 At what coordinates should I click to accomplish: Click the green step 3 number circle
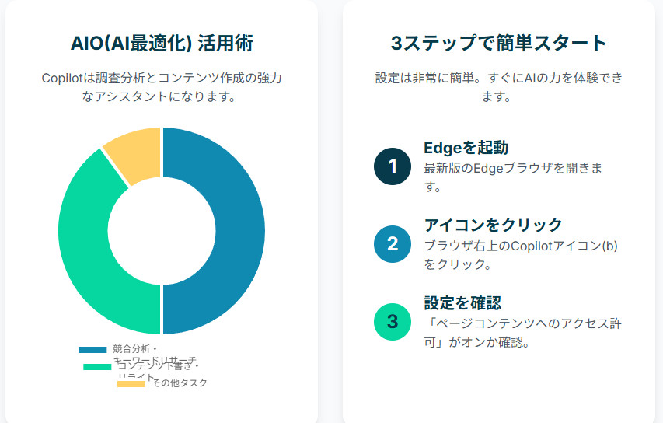[393, 322]
